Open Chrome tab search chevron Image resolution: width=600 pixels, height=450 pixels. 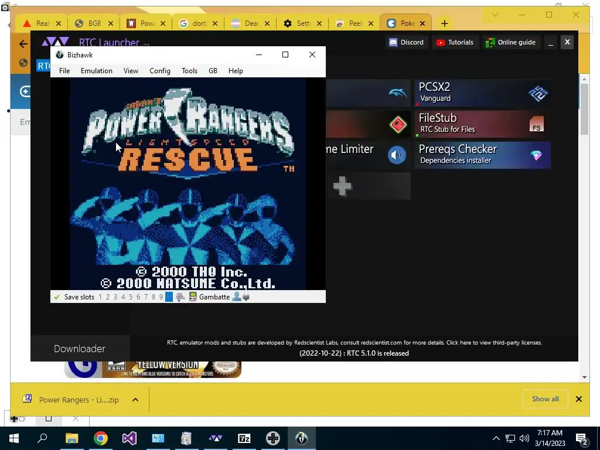click(x=495, y=15)
